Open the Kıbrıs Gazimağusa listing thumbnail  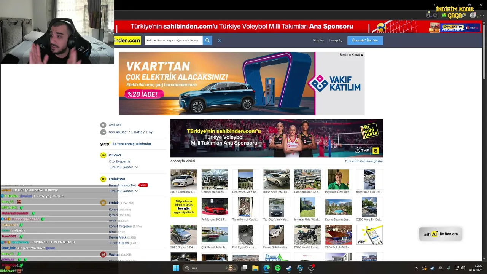(338, 207)
